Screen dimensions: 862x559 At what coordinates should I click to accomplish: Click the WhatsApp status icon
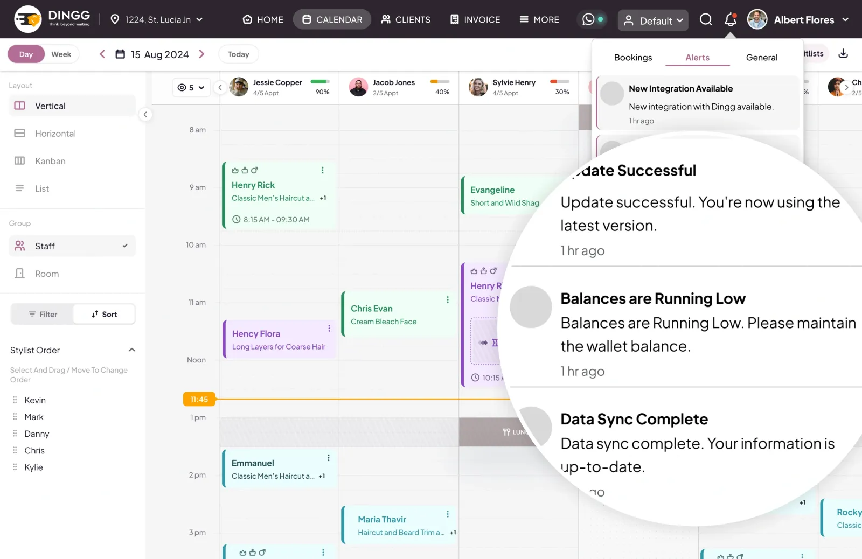(x=588, y=19)
